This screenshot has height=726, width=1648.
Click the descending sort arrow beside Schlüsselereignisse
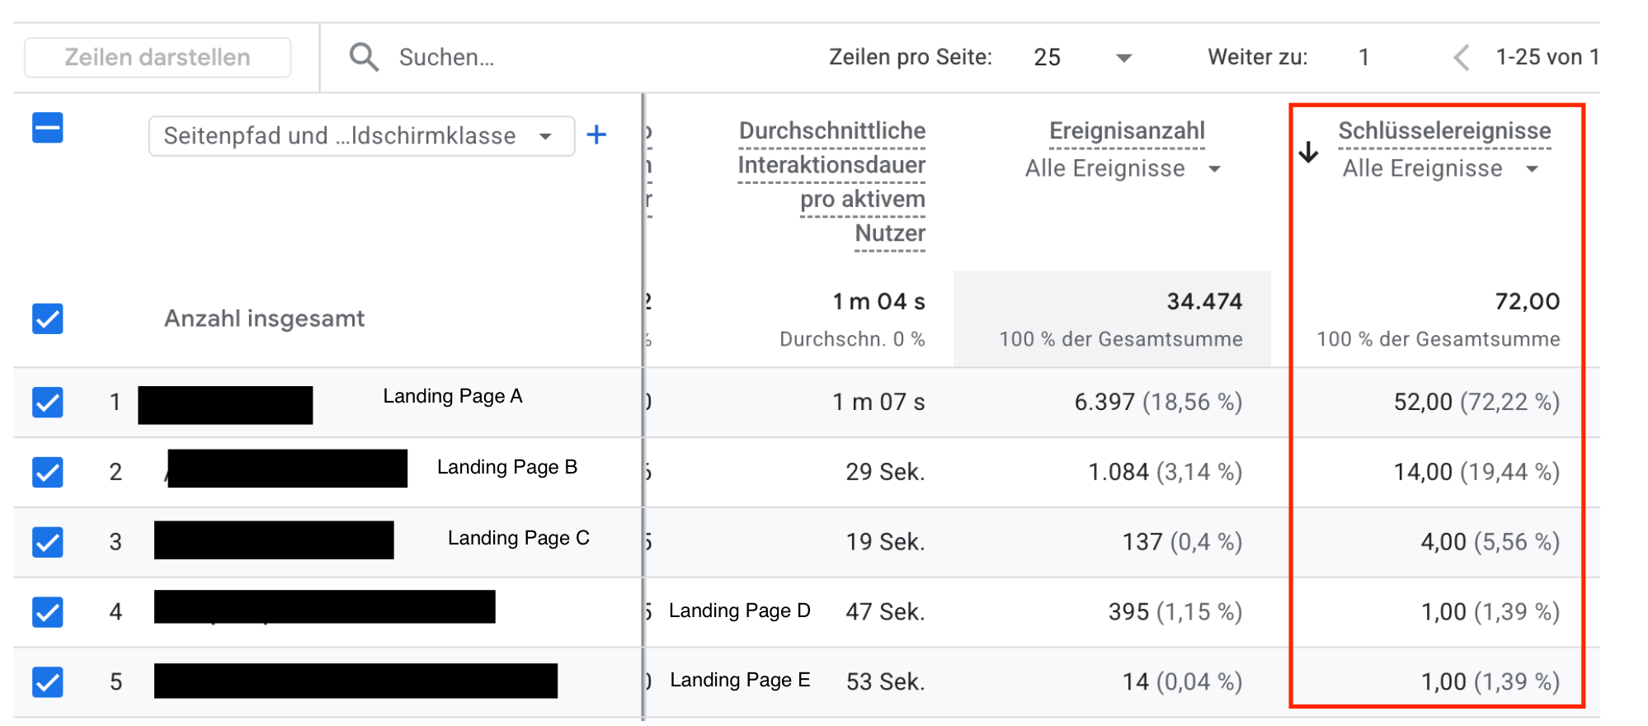1308,153
